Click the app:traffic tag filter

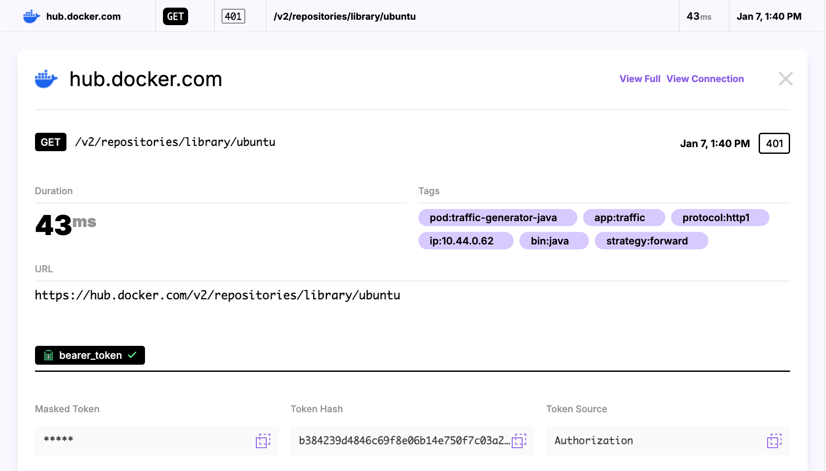(x=624, y=218)
